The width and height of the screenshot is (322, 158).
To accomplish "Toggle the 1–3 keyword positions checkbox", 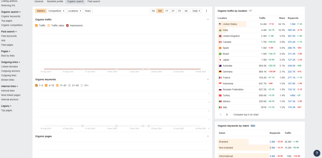I will click(36, 85).
